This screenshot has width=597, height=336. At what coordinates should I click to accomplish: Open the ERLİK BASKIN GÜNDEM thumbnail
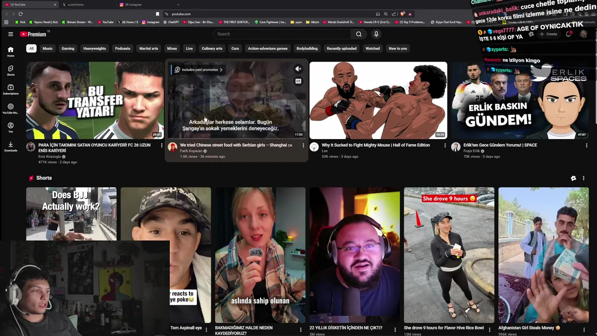coord(520,100)
